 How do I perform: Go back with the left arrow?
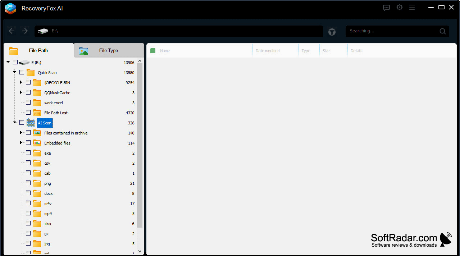pos(12,31)
